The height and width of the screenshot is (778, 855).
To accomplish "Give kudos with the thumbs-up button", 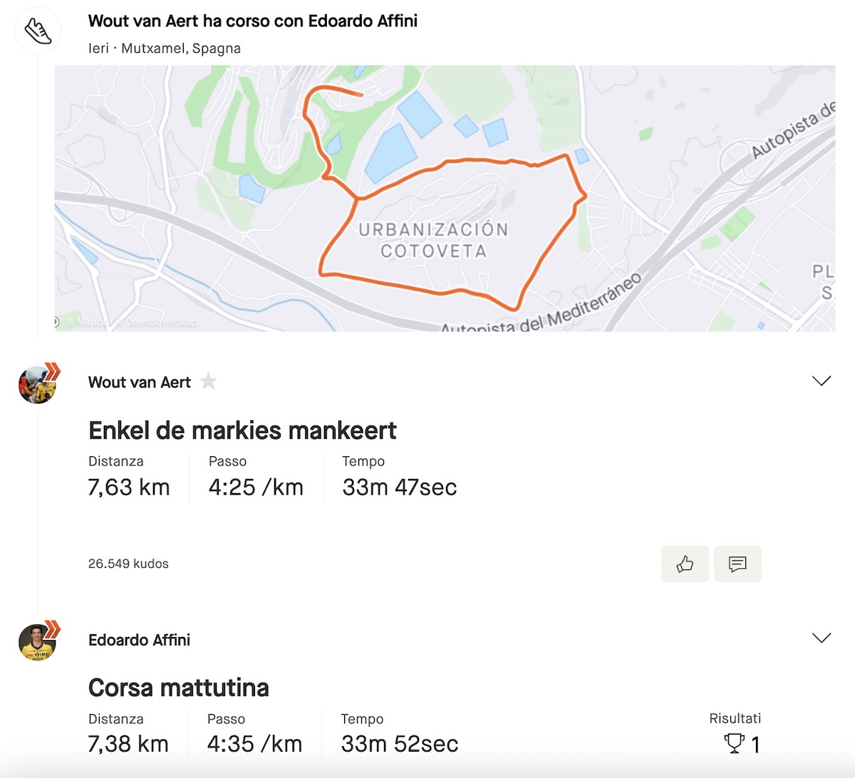I will (x=685, y=564).
